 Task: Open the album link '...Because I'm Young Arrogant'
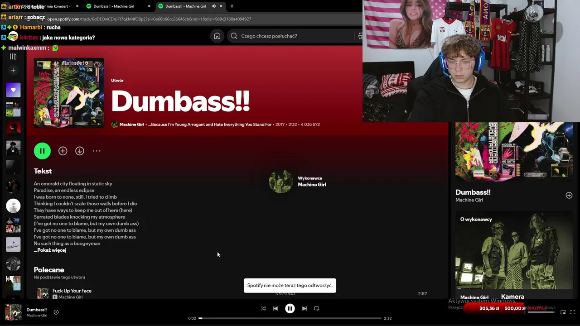coord(210,125)
